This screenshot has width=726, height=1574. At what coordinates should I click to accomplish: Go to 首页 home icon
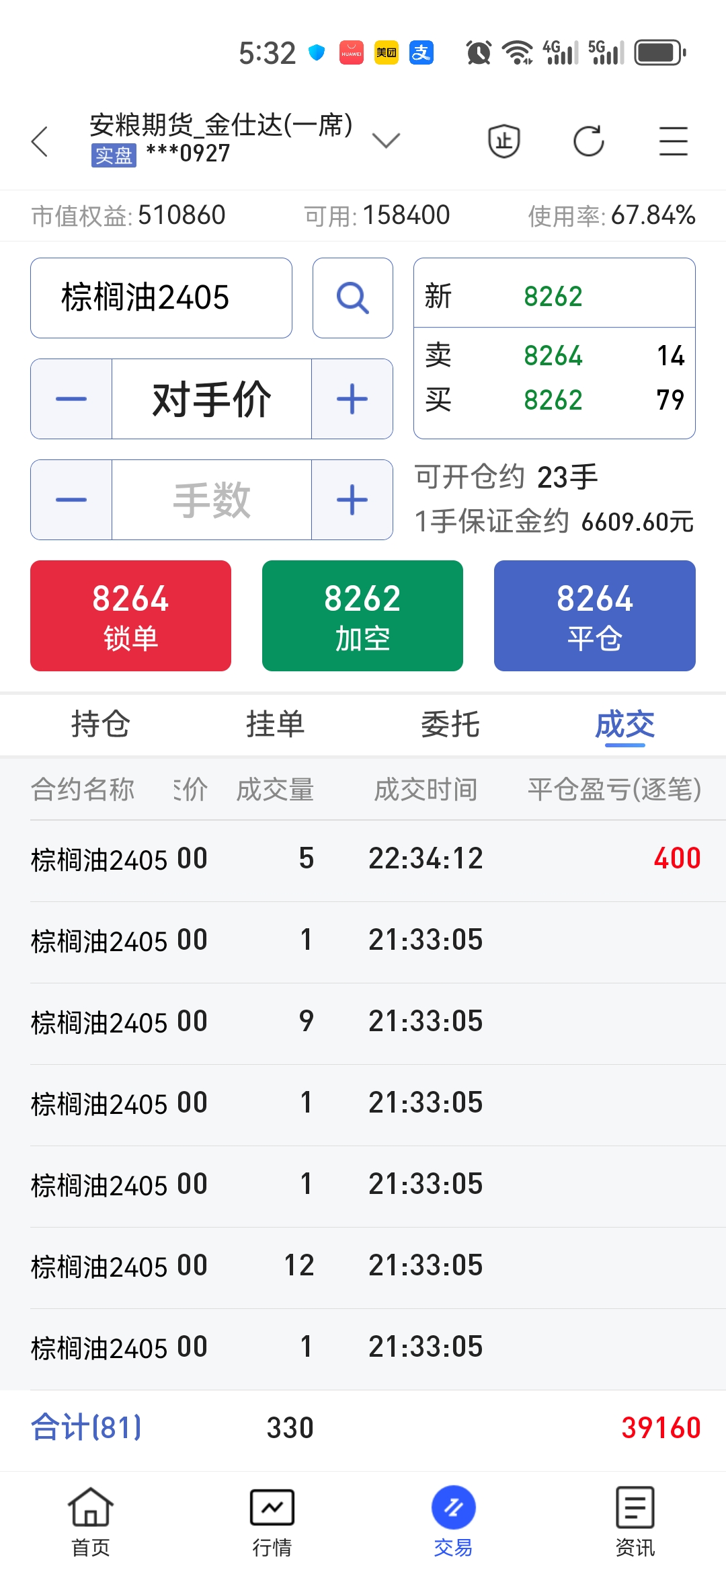[x=91, y=1522]
